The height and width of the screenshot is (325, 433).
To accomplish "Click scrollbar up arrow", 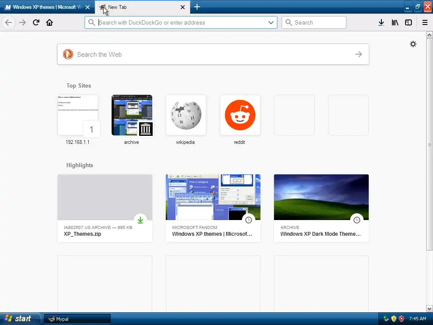I will click(429, 35).
